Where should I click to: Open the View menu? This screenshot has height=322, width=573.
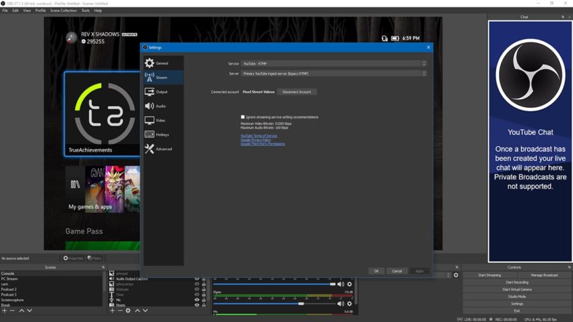click(x=27, y=11)
